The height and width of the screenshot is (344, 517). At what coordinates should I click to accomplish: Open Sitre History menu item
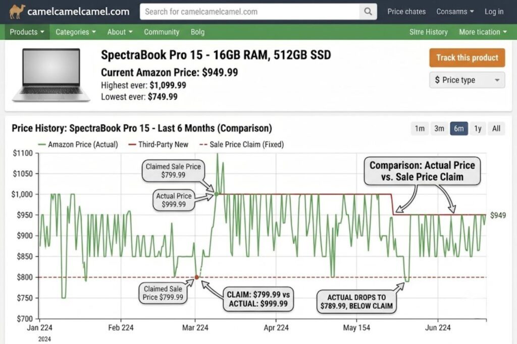point(428,32)
